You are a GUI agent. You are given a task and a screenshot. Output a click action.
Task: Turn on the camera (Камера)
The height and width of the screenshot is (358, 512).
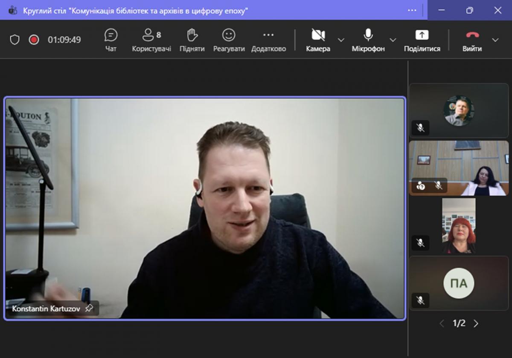coord(318,40)
